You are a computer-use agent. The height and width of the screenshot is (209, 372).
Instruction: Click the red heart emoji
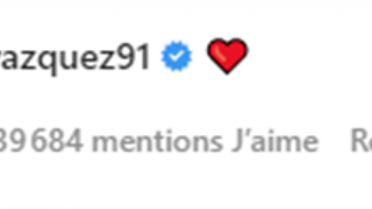point(227,56)
